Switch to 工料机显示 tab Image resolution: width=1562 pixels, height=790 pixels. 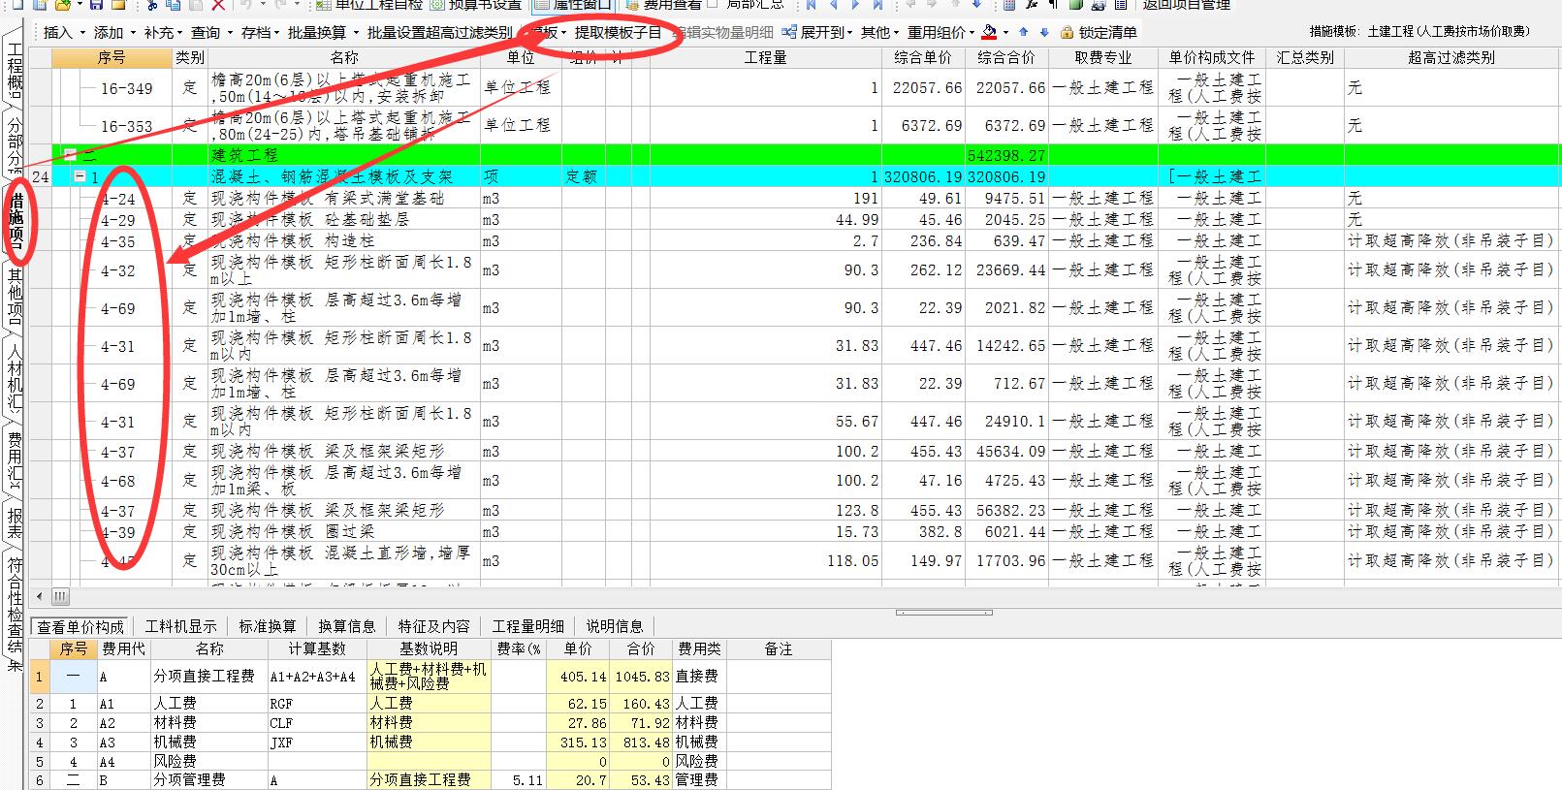click(x=181, y=626)
